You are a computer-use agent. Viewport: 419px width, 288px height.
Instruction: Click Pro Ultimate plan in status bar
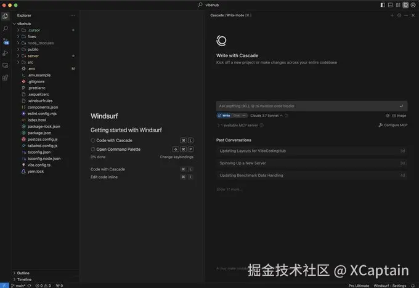tap(359, 286)
